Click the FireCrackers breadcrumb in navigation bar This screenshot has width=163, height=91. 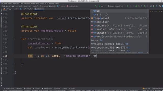(6, 6)
